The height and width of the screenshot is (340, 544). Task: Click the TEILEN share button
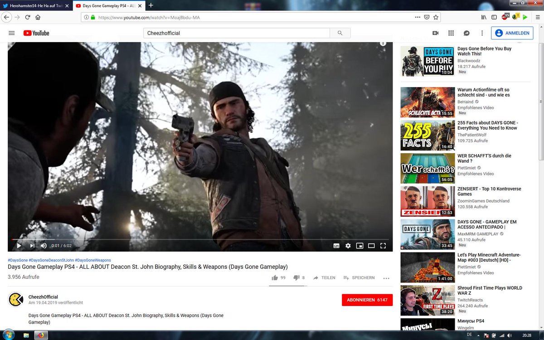325,277
